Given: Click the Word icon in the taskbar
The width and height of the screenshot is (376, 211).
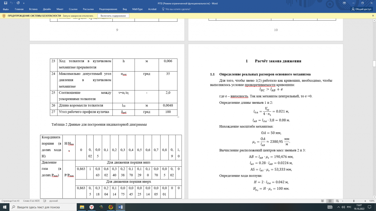Looking at the screenshot, I should click(121, 207).
